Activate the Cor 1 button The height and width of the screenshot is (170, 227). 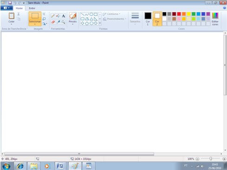coord(148,19)
